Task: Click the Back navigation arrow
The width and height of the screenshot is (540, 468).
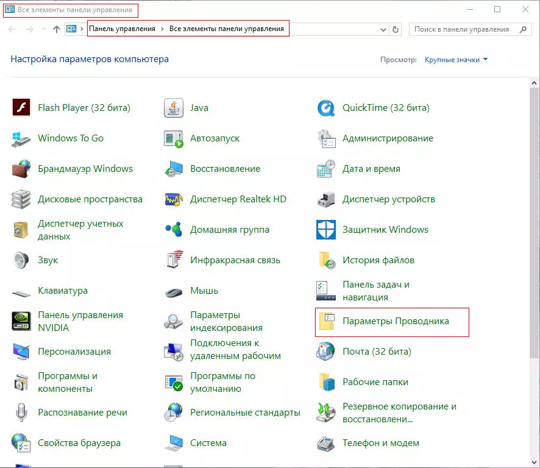Action: tap(12, 29)
